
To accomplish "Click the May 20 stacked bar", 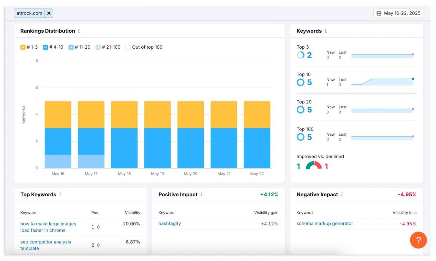I will tap(191, 135).
